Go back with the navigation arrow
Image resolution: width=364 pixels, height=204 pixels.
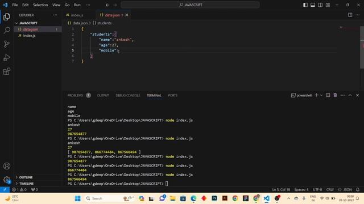[107, 5]
